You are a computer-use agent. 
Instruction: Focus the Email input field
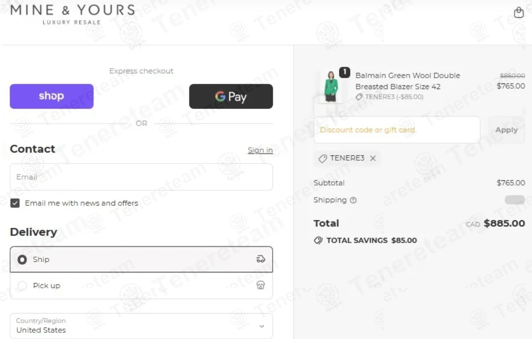coord(141,177)
